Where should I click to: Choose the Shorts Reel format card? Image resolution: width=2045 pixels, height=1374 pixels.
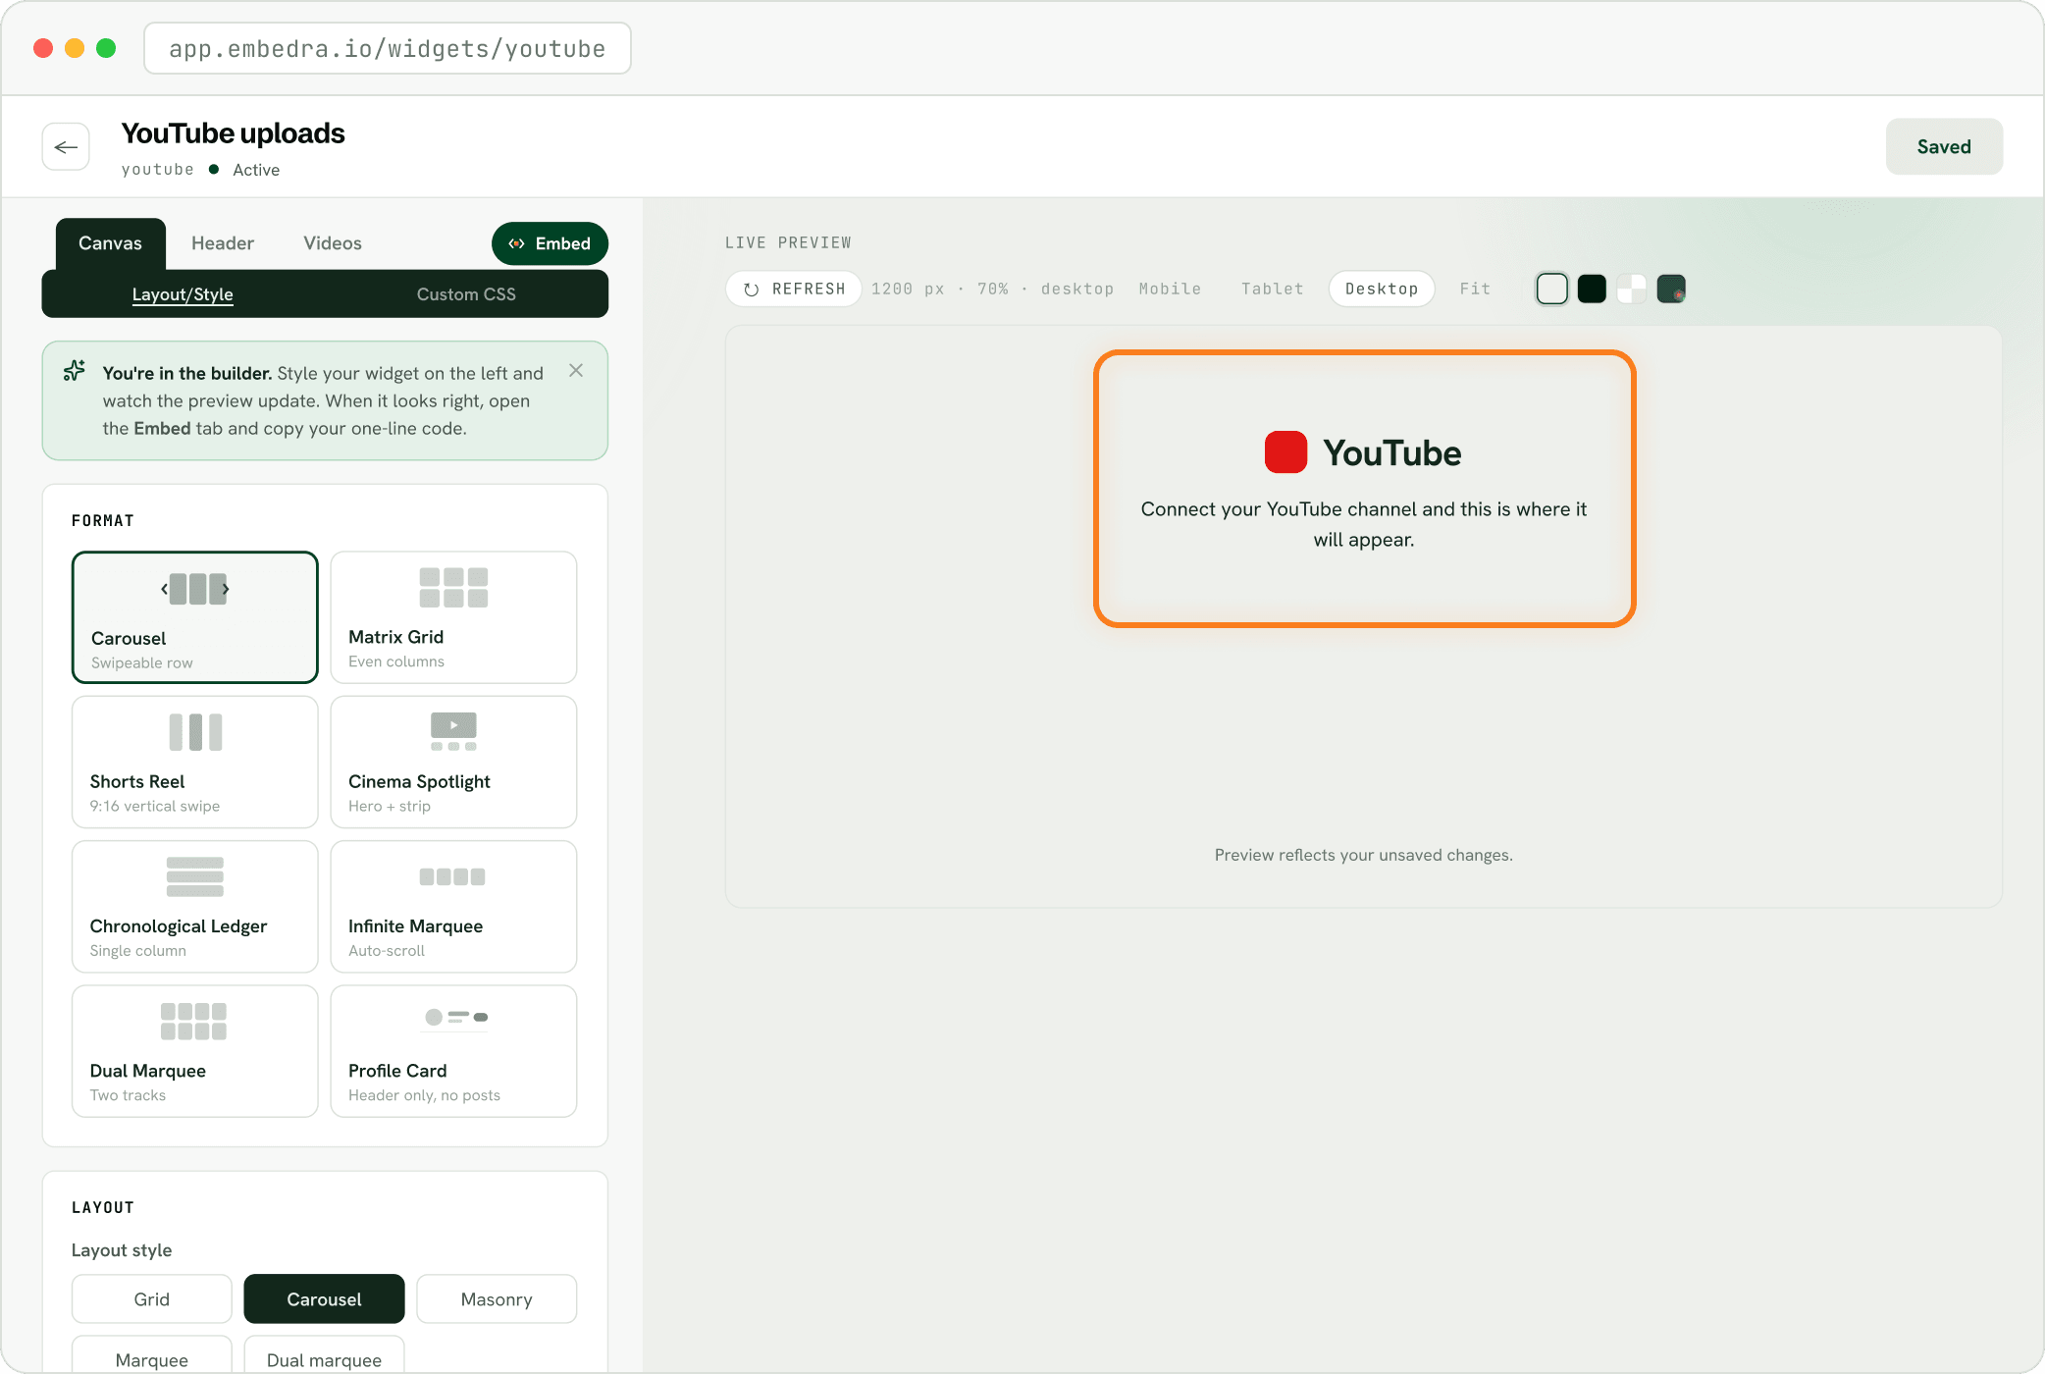195,763
